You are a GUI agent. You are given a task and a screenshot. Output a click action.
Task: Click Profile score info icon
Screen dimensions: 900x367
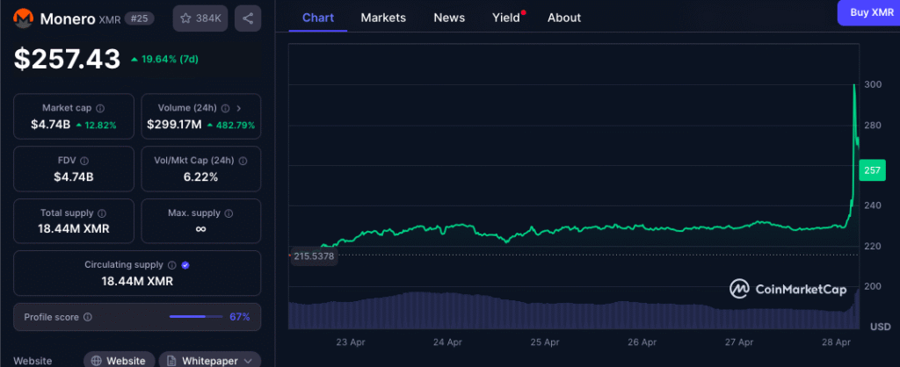[87, 317]
